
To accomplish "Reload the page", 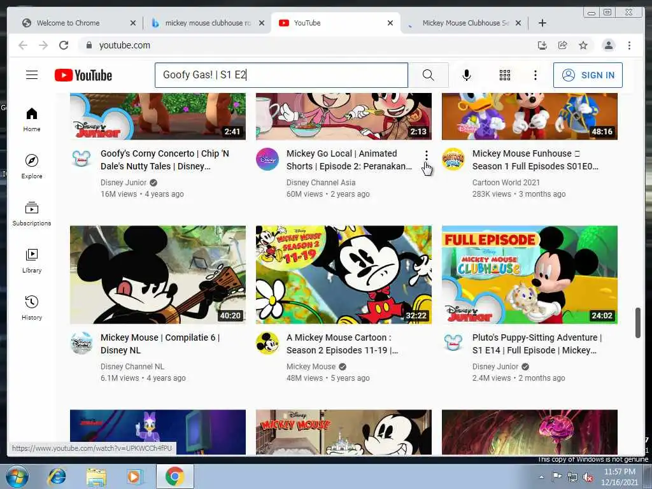I will [x=64, y=45].
